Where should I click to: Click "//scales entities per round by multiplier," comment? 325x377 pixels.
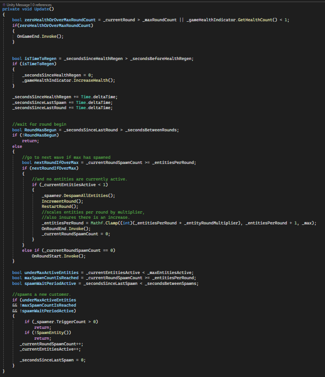pyautogui.click(x=93, y=212)
